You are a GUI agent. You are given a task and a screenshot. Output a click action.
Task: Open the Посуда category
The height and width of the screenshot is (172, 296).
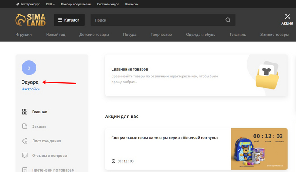130,35
